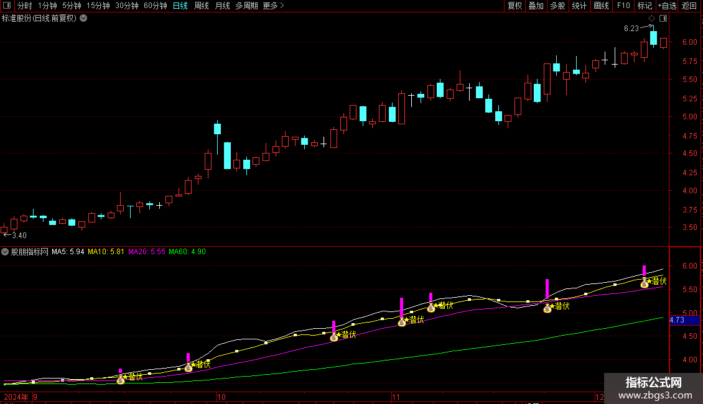This screenshot has width=703, height=404.
Task: Open F10 company information
Action: [623, 6]
